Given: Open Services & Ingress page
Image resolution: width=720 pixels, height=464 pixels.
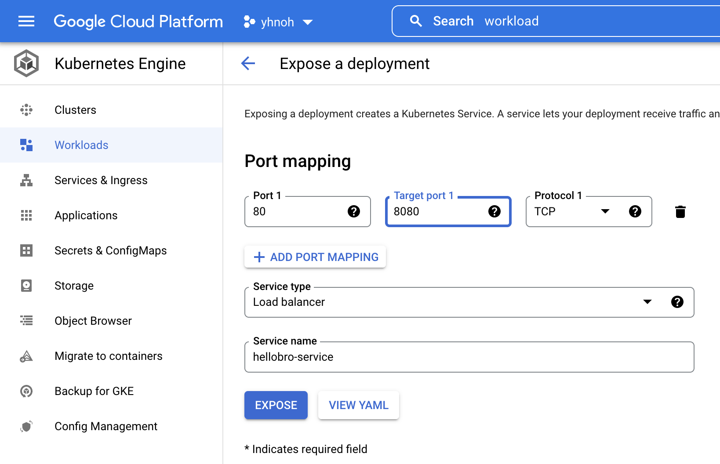Looking at the screenshot, I should pyautogui.click(x=111, y=180).
